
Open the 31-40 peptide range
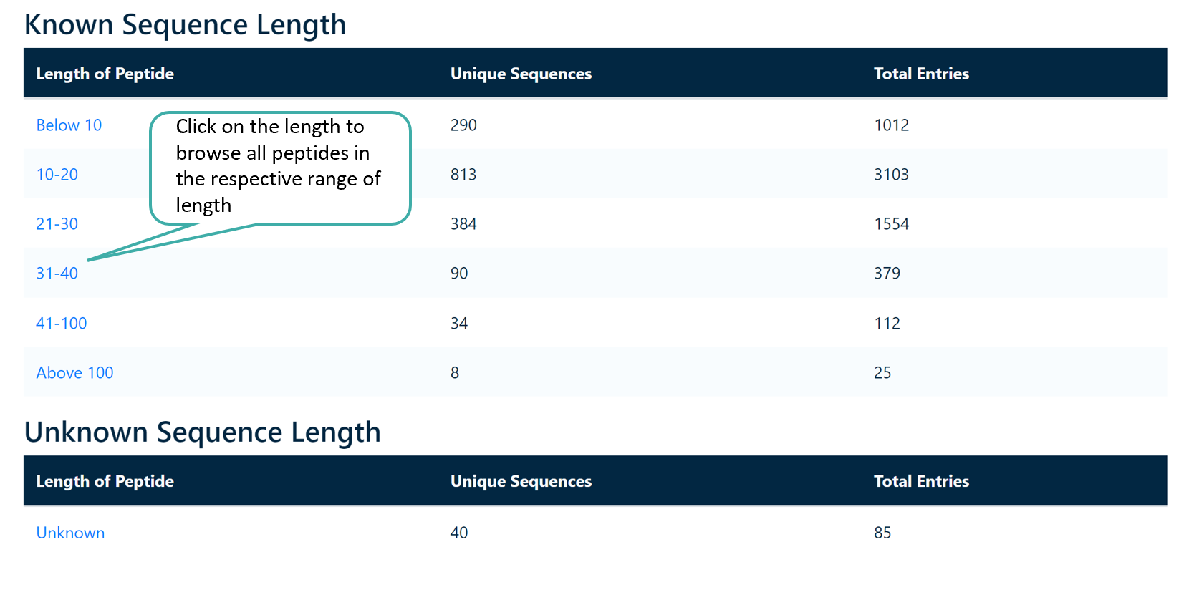click(57, 273)
